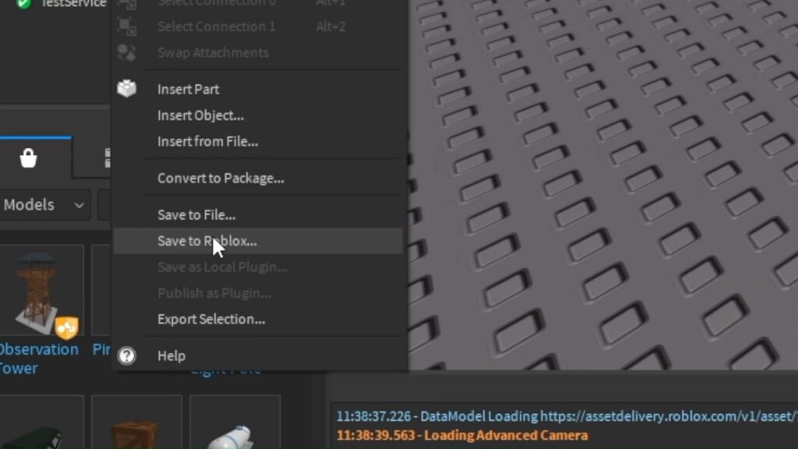798x449 pixels.
Task: Click the assetdelivery.roblox.com link in output
Action: 669,416
